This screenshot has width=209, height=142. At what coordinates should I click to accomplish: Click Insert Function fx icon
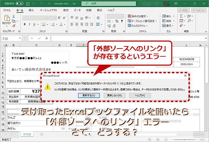click(46, 39)
